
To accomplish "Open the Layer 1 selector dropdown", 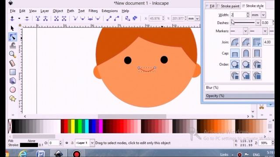I will [x=92, y=143].
